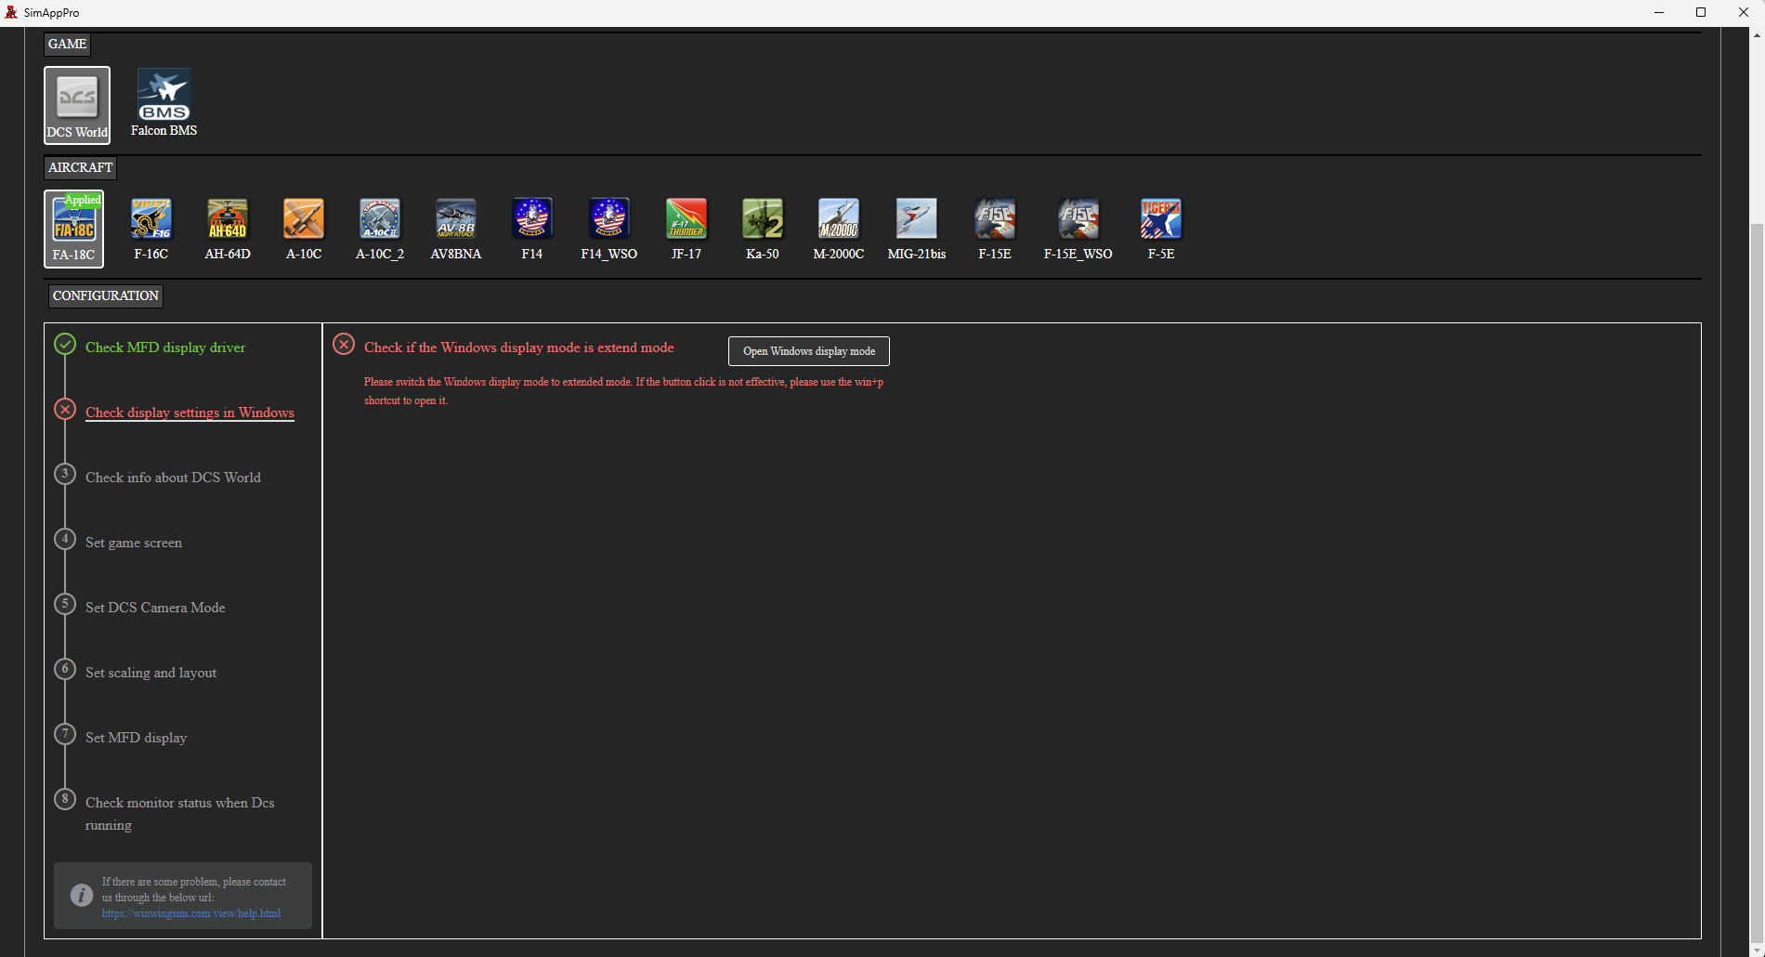Viewport: 1765px width, 957px height.
Task: Click the step 4 circle icon
Action: (65, 540)
